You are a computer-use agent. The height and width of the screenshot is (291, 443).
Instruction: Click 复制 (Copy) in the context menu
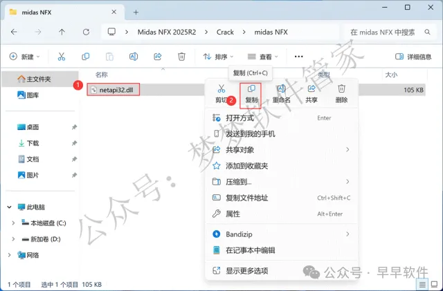[251, 94]
